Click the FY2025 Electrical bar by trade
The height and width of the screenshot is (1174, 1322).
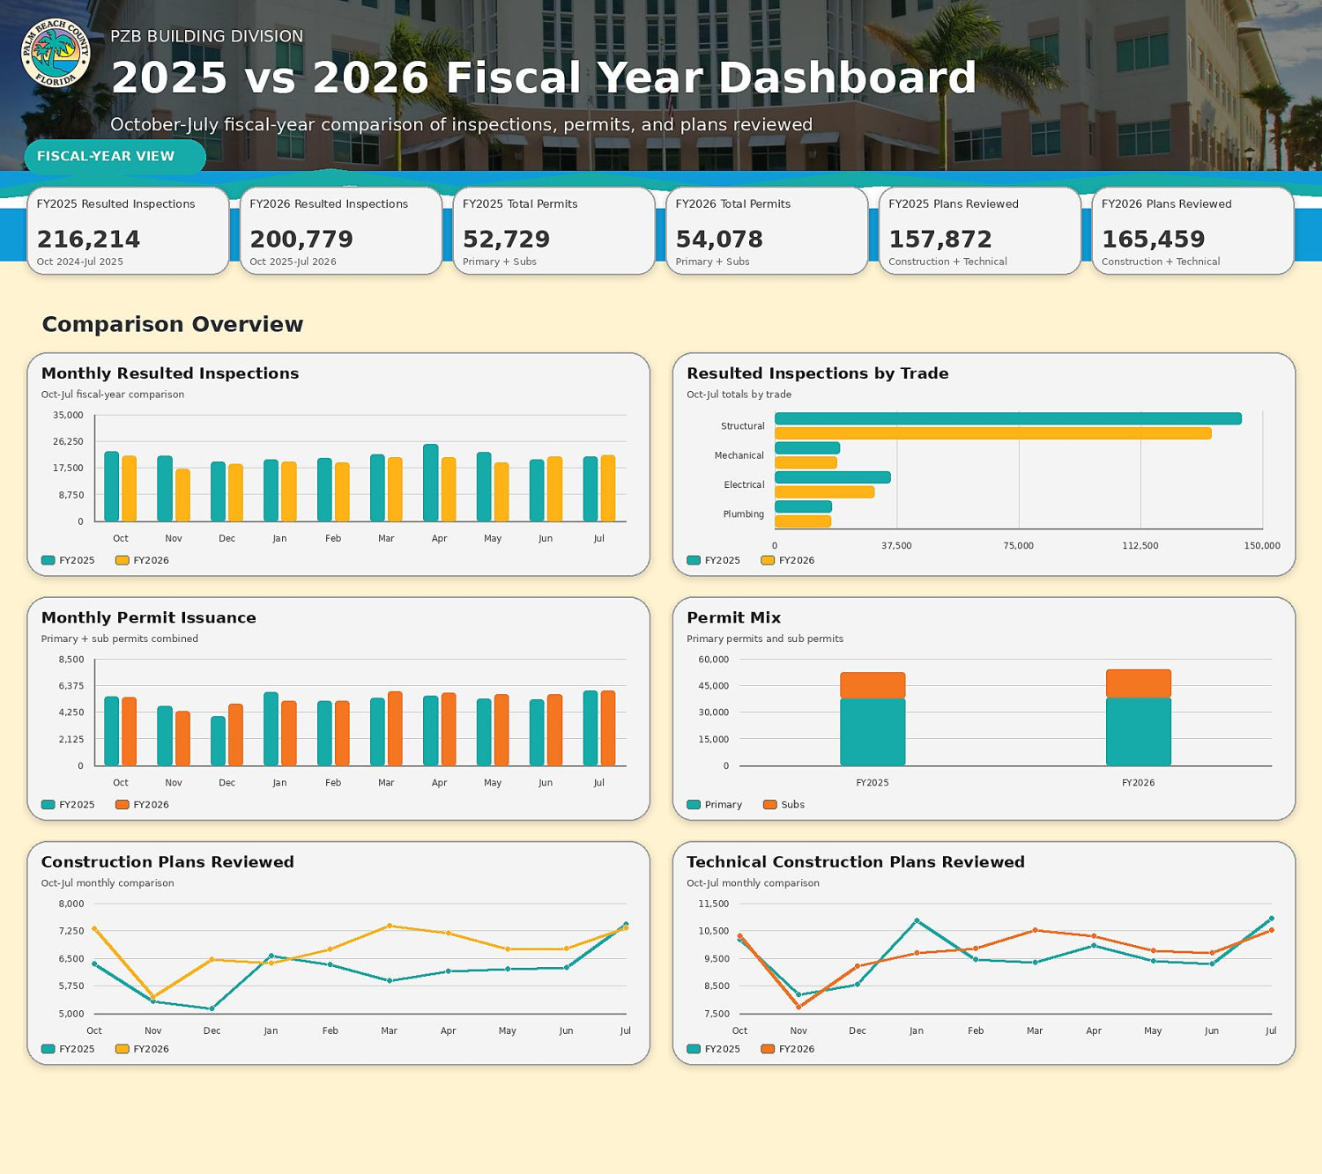(833, 477)
